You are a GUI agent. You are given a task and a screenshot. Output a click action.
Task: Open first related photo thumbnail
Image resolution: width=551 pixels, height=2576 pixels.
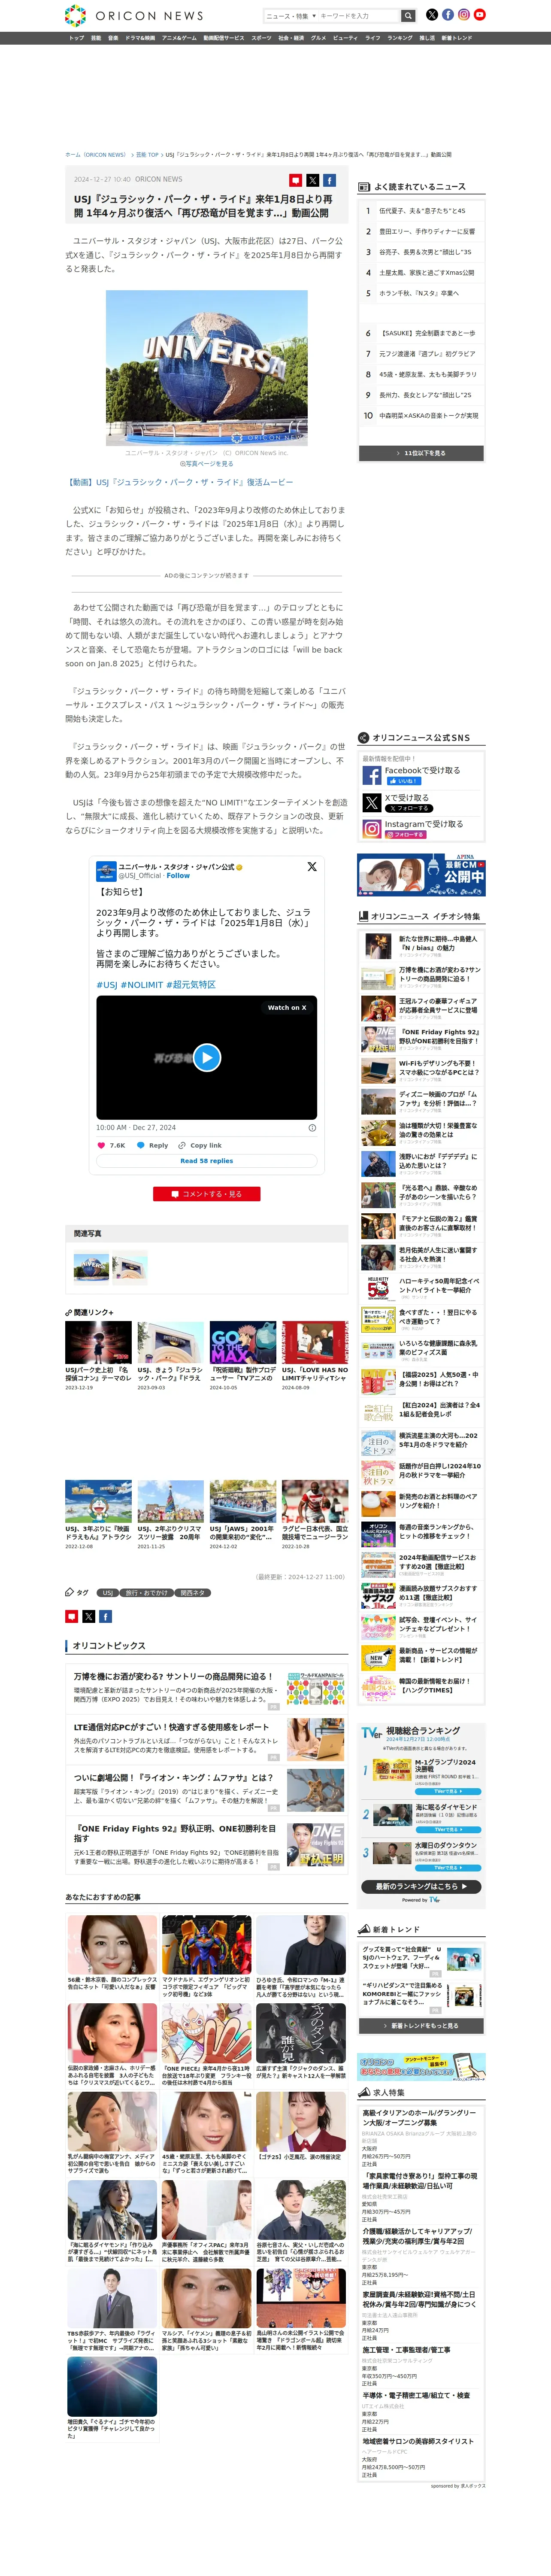(x=91, y=1266)
